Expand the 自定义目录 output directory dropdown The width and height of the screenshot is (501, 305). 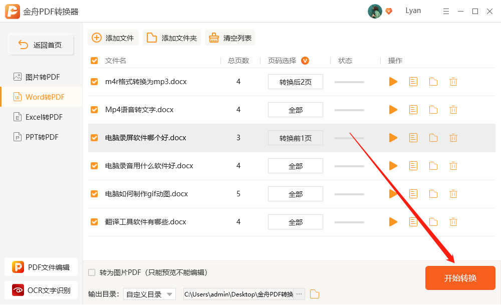[x=149, y=294]
